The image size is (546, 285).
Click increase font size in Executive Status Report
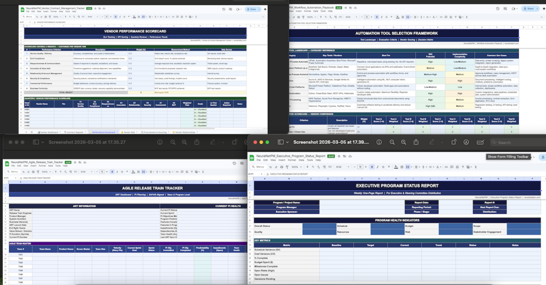(366, 167)
